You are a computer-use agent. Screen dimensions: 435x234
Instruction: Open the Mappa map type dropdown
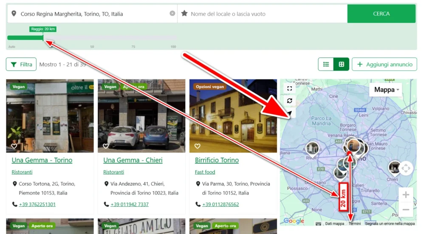(387, 90)
